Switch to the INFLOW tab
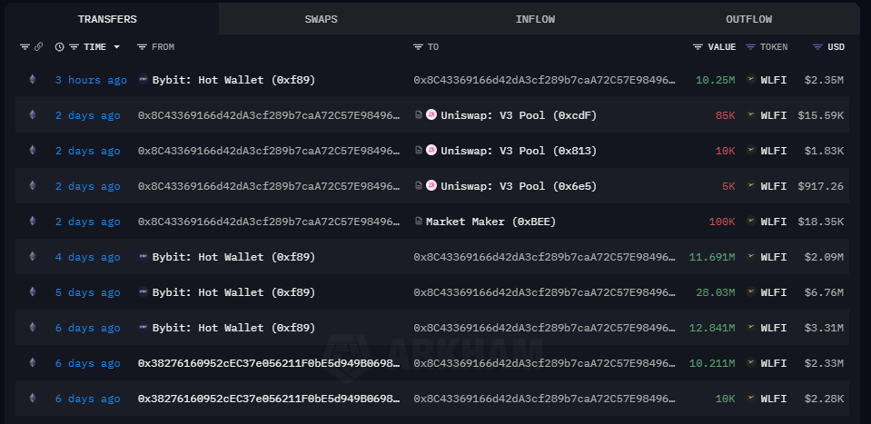The image size is (871, 424). tap(535, 19)
